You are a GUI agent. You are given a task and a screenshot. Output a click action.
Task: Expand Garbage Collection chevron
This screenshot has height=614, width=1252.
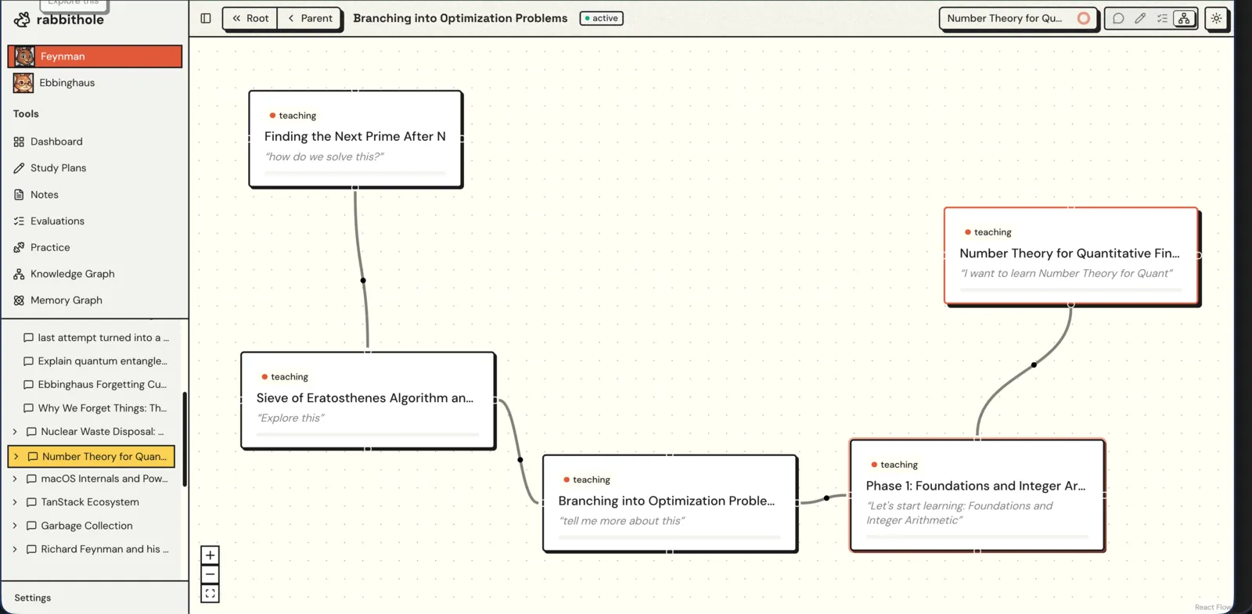click(x=15, y=526)
